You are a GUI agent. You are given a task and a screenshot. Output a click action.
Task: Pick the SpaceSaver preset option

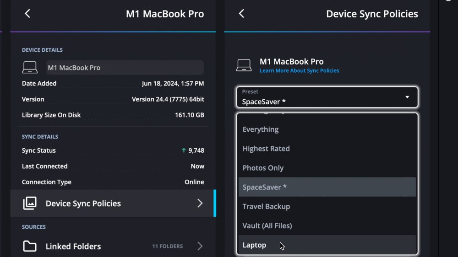pos(265,187)
